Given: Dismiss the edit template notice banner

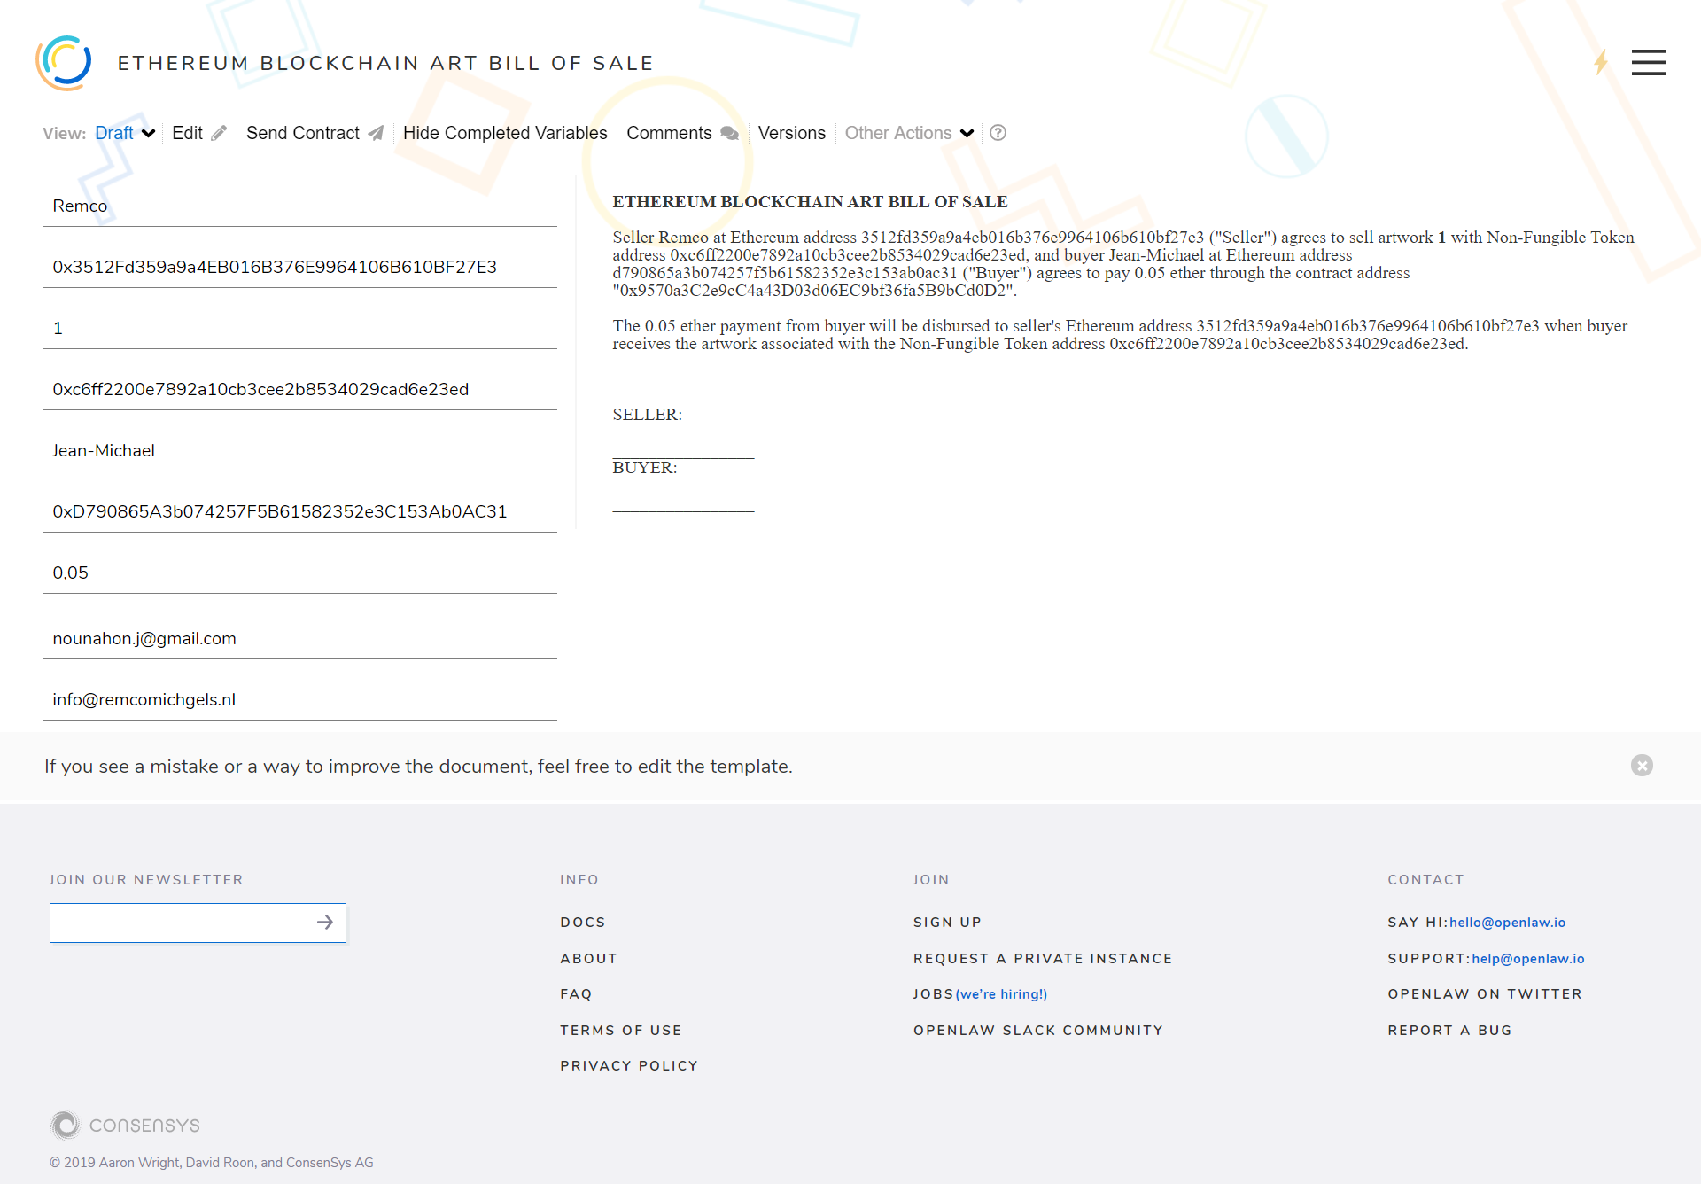Looking at the screenshot, I should point(1642,766).
